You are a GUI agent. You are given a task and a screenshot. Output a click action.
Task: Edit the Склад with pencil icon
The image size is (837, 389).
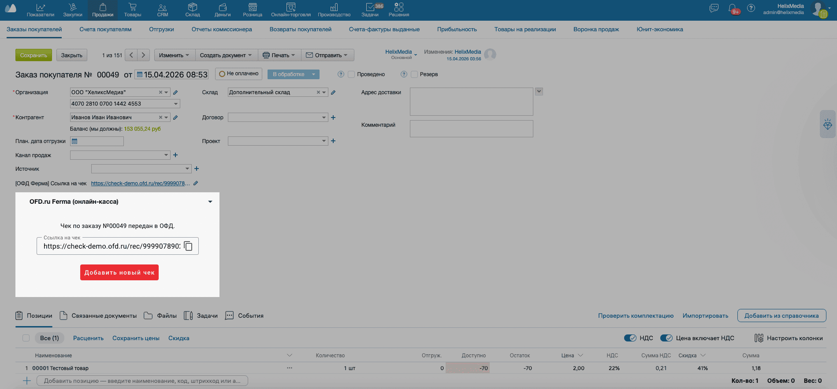333,92
